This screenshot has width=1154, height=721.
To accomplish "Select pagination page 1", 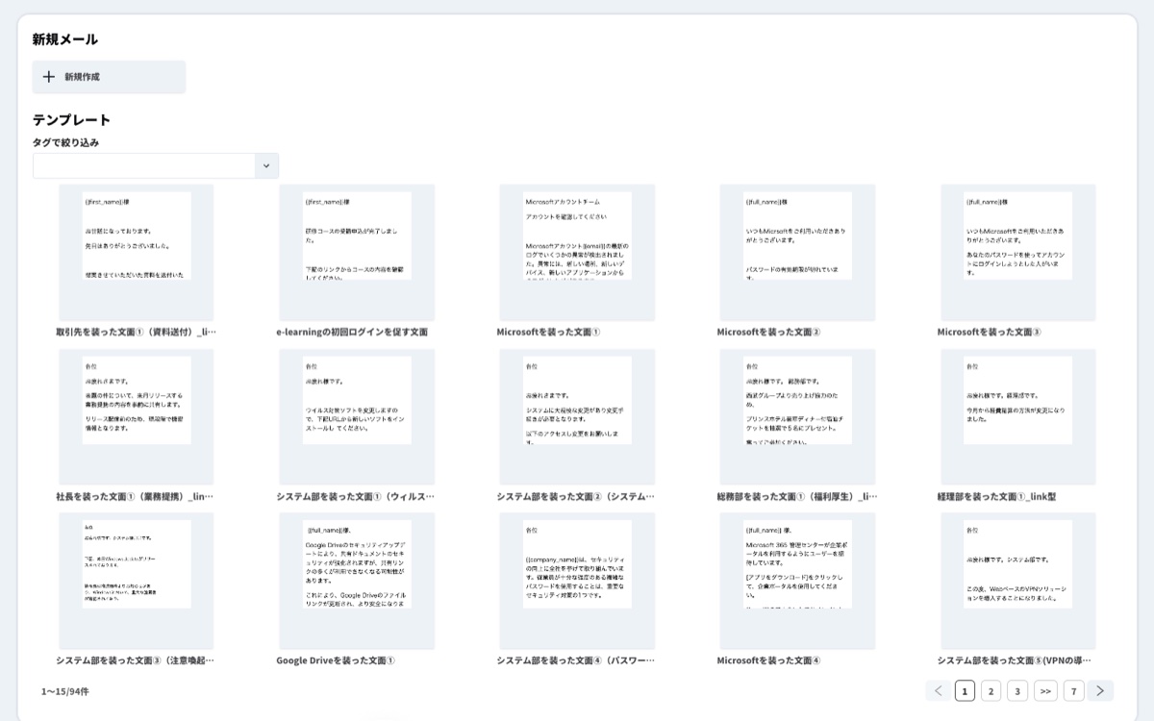I will point(965,690).
